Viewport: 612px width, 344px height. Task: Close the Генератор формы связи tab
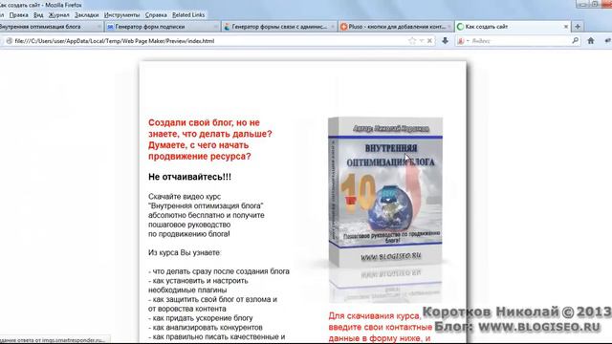[333, 27]
